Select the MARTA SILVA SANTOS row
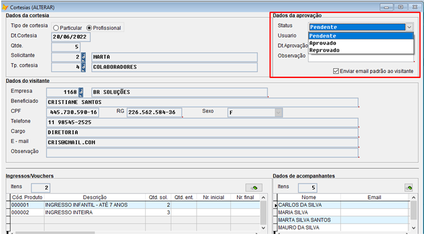The height and width of the screenshot is (237, 424). pos(343,220)
